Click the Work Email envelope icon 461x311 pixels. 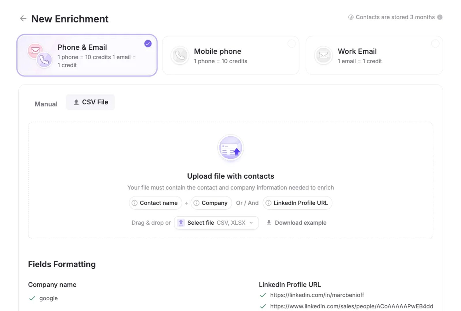323,55
